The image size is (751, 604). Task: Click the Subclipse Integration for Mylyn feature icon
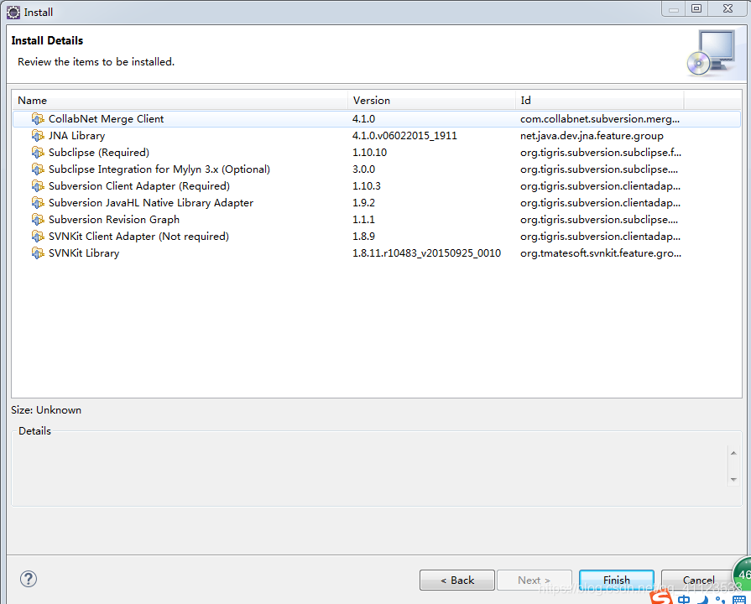[38, 169]
